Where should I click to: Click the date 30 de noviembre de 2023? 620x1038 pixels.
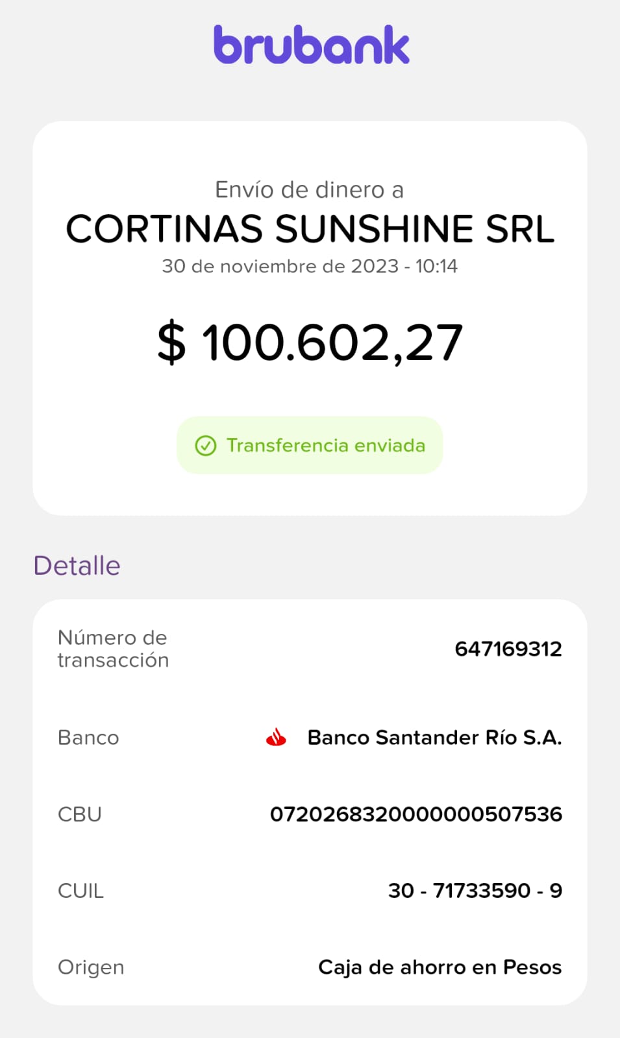[x=280, y=267]
